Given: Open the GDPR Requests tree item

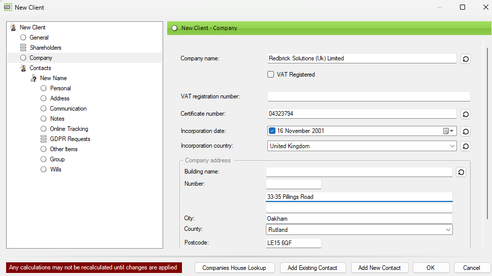Looking at the screenshot, I should (70, 139).
